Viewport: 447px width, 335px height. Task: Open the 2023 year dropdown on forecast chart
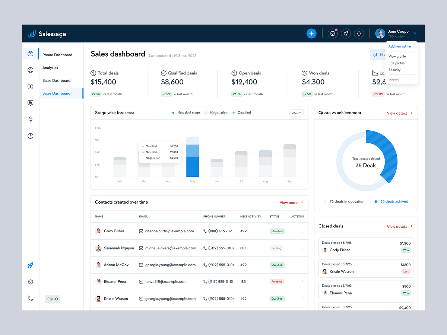point(296,112)
